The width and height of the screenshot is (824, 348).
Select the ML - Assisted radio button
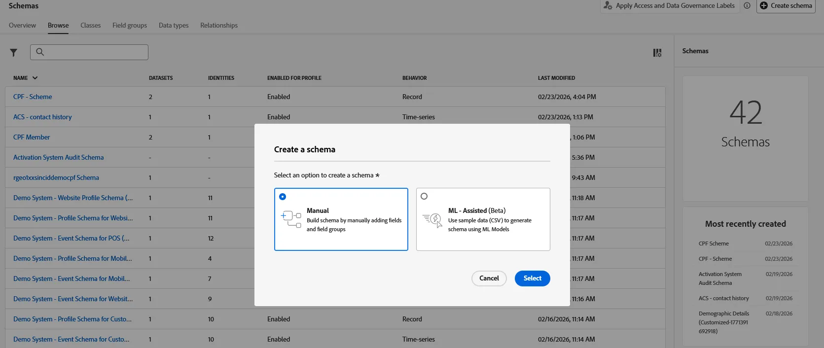click(424, 196)
